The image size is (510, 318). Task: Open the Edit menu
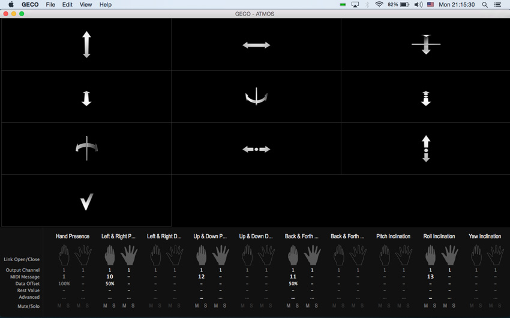(67, 5)
